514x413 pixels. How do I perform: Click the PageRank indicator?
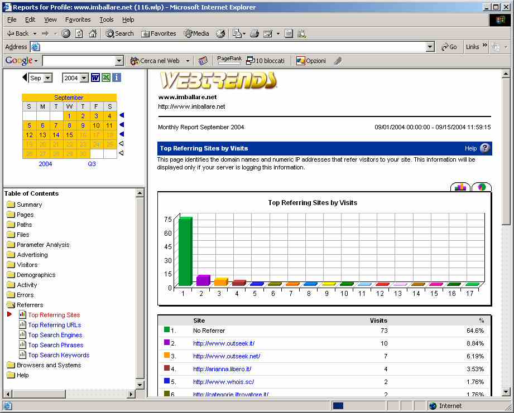pyautogui.click(x=229, y=60)
